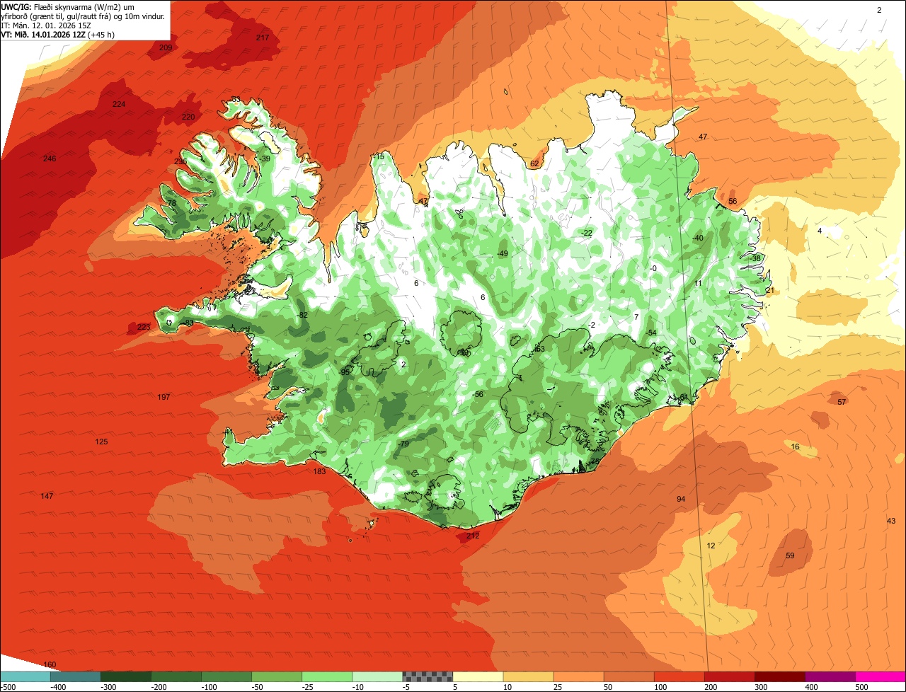Click the value 212 off the south coast

pos(473,536)
